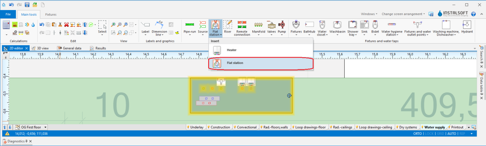Choose Heater from the Insert menu
This screenshot has width=486, height=146.
pyautogui.click(x=261, y=50)
